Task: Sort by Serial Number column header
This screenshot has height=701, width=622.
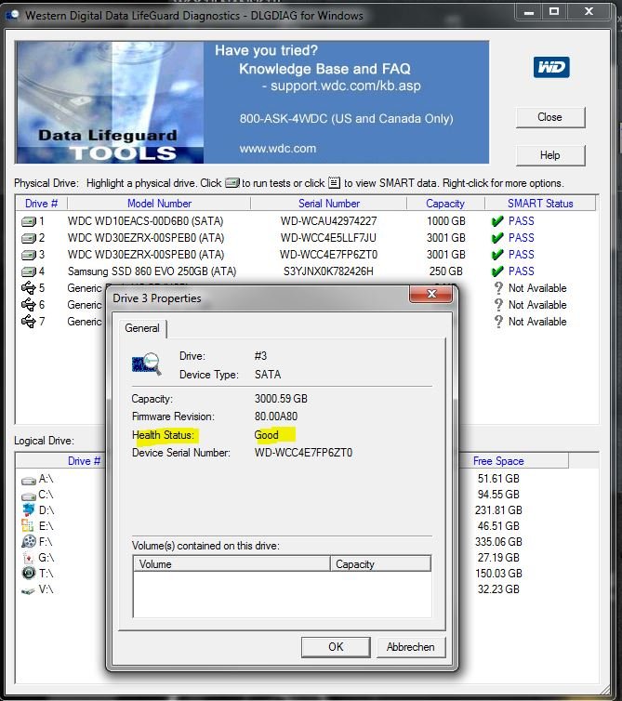Action: (328, 204)
